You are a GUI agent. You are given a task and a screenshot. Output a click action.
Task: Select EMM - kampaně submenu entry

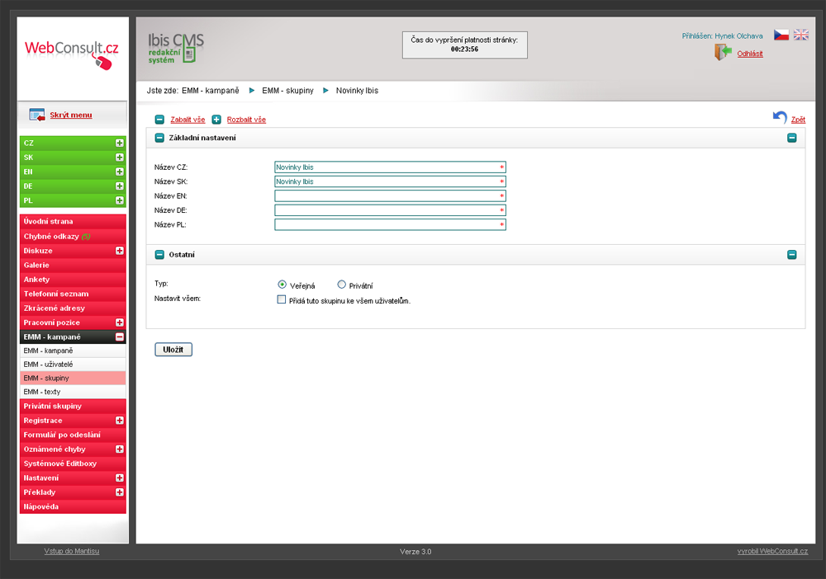(x=73, y=351)
